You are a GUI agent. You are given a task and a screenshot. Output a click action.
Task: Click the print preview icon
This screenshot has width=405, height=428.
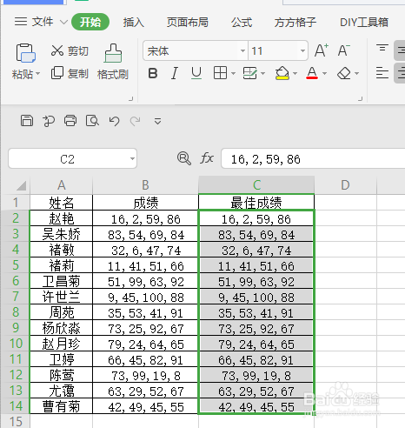coord(92,121)
